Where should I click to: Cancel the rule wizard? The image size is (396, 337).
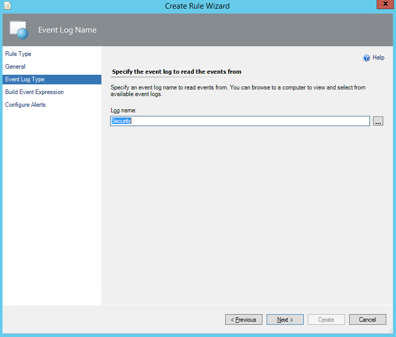(367, 320)
